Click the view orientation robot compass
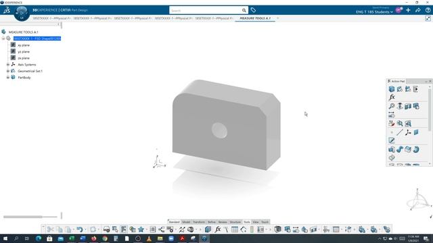Screen dimensions: 433x243 point(418,200)
